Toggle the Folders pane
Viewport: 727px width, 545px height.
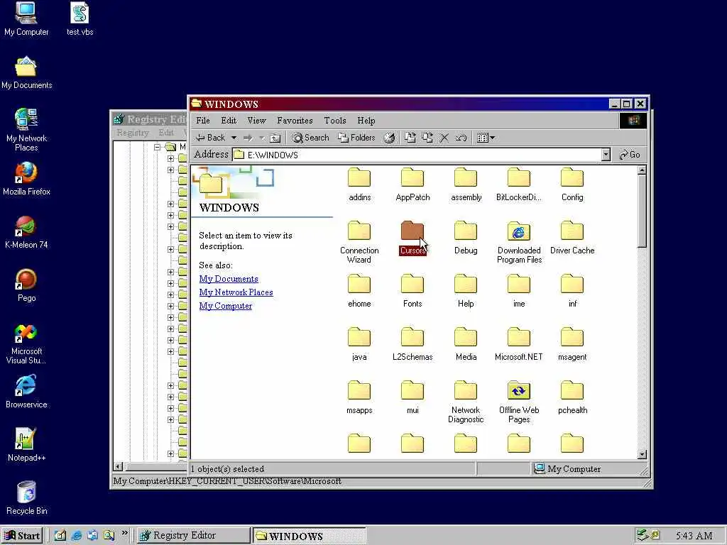[x=356, y=138]
